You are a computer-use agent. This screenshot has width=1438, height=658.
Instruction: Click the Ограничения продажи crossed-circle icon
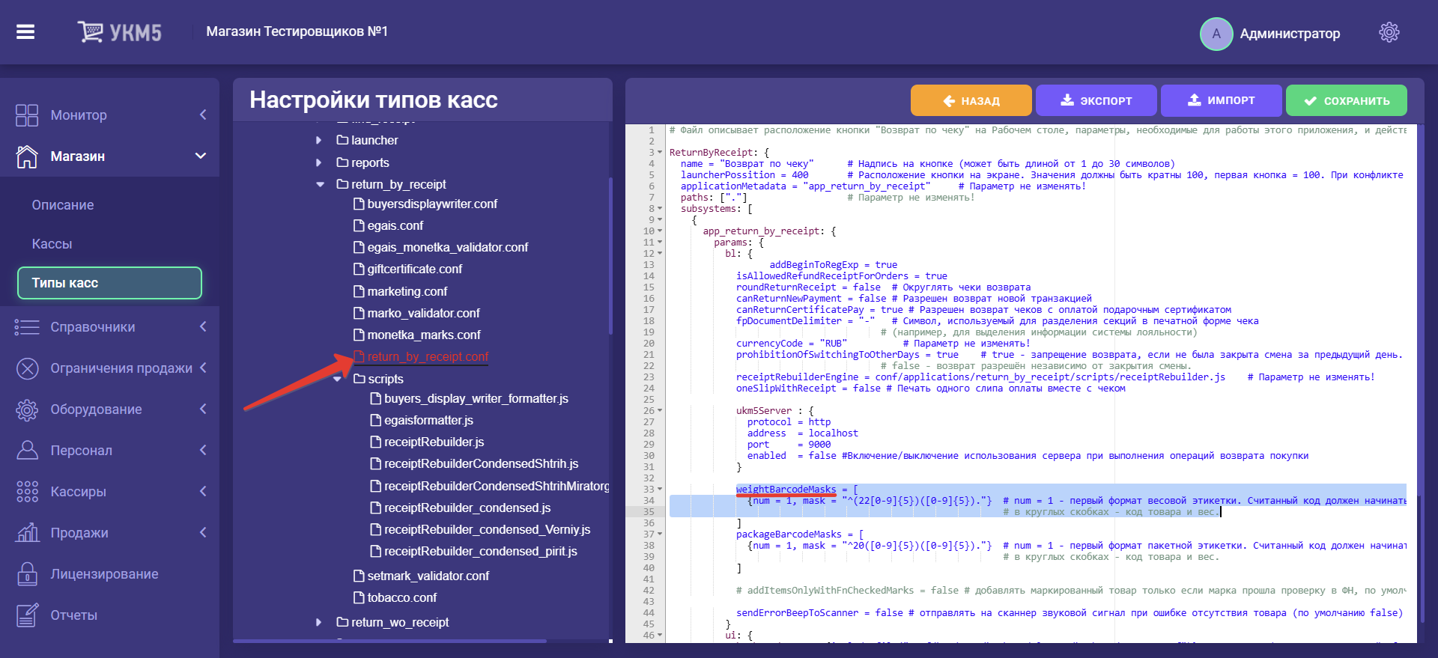(27, 368)
